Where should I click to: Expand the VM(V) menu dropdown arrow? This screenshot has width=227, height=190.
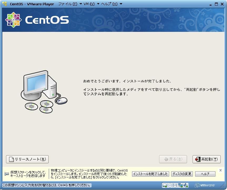98,4
